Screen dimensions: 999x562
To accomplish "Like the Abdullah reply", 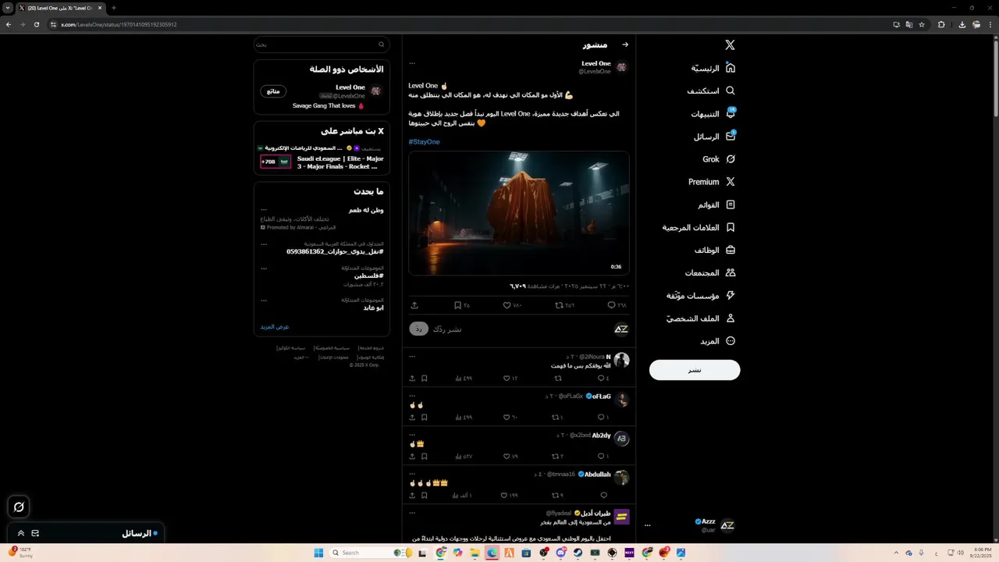I will pos(510,495).
